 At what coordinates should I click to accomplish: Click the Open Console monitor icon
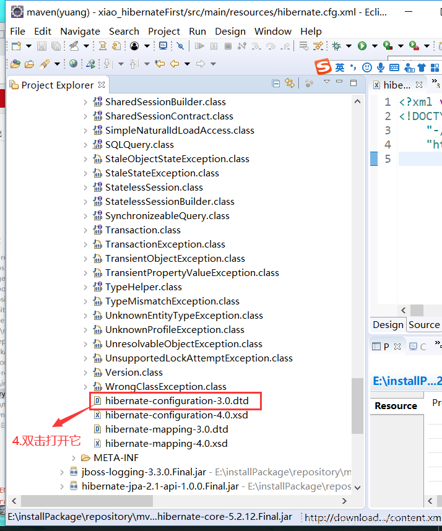click(x=163, y=46)
